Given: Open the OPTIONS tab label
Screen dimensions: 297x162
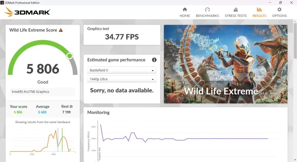Looking at the screenshot, I should click(x=279, y=16).
